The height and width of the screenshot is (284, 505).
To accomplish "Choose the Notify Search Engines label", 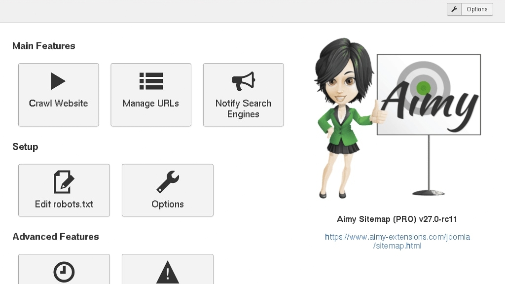I will 243,108.
